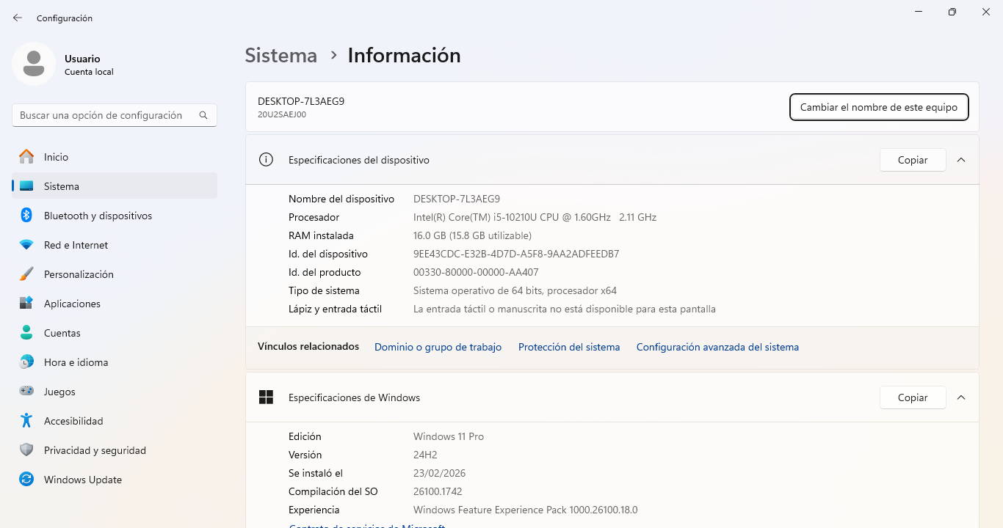Collapse Especificaciones del dispositivo section
The height and width of the screenshot is (528, 1003).
tap(961, 160)
